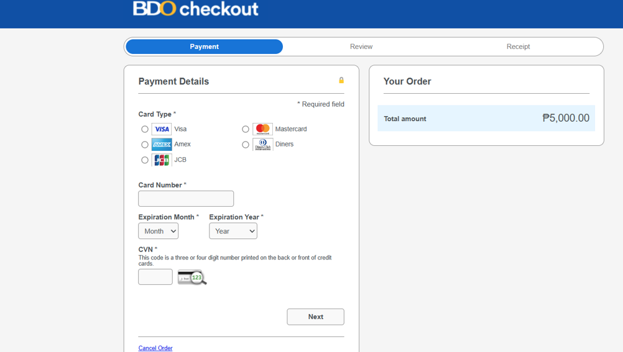Expand the Expiration Year dropdown
This screenshot has height=352, width=623.
coord(233,231)
